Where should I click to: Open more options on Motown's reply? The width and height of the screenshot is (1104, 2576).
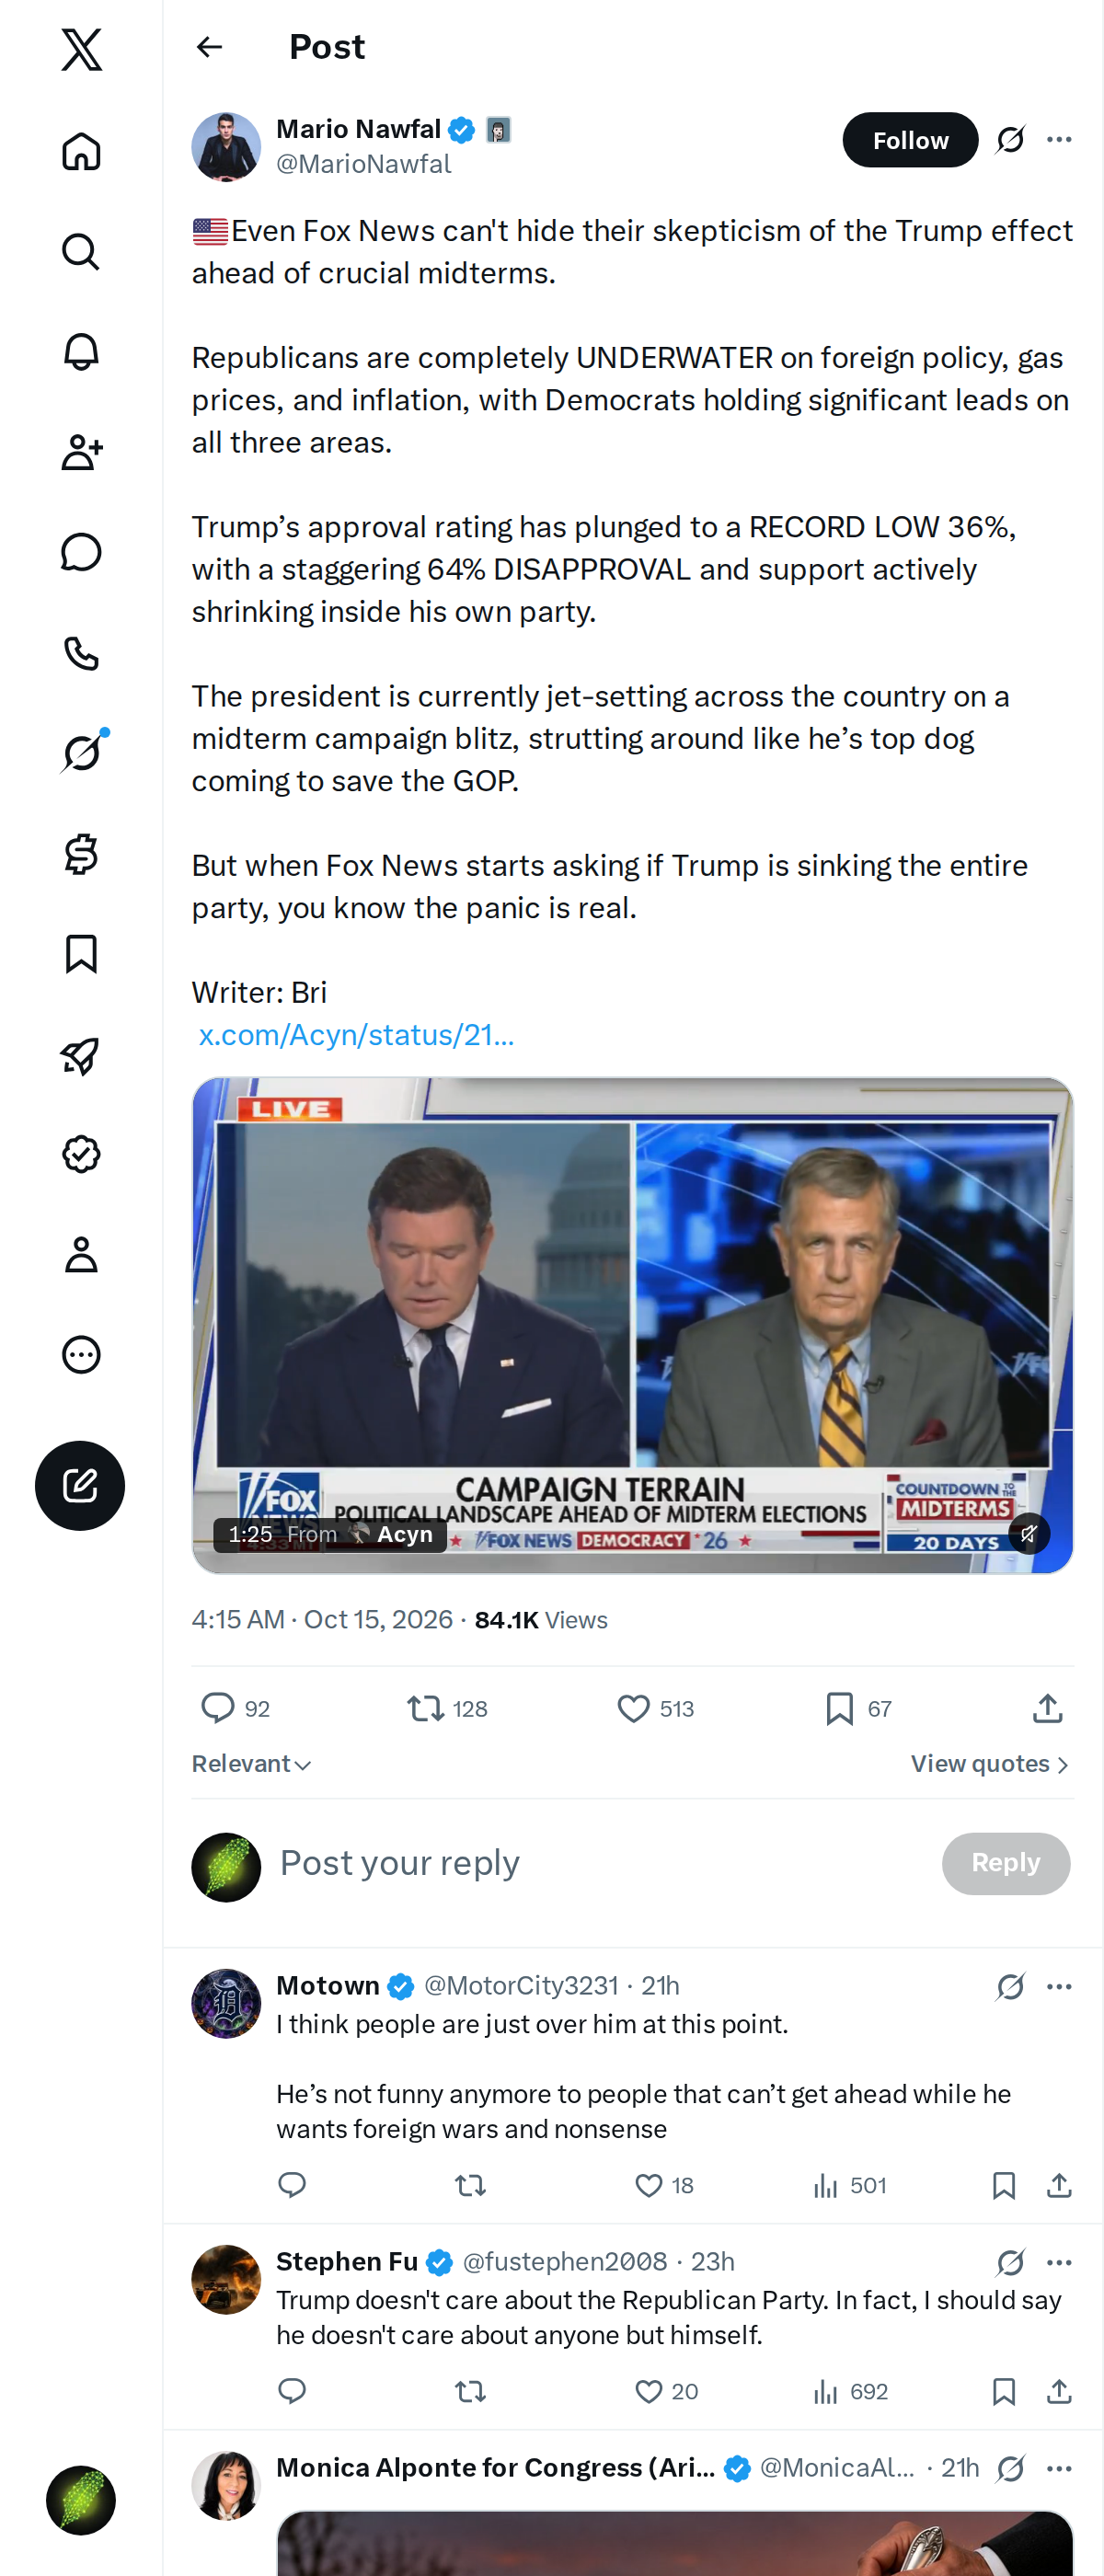pyautogui.click(x=1059, y=1986)
